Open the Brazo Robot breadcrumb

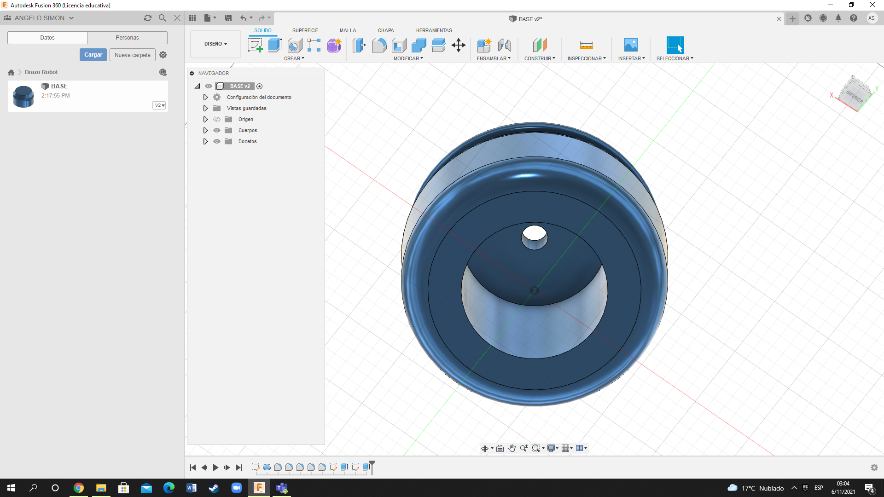point(41,72)
